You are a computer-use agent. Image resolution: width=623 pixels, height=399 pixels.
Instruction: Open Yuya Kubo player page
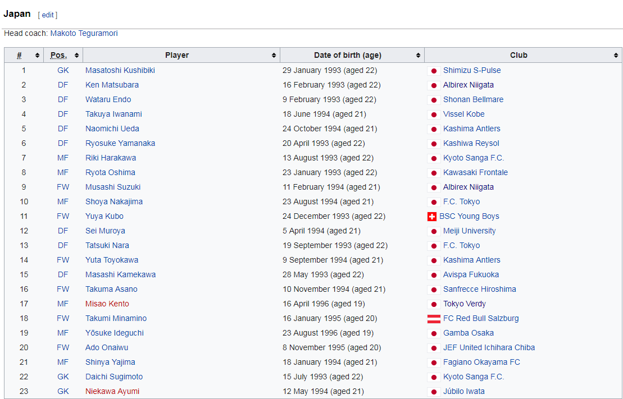(104, 217)
